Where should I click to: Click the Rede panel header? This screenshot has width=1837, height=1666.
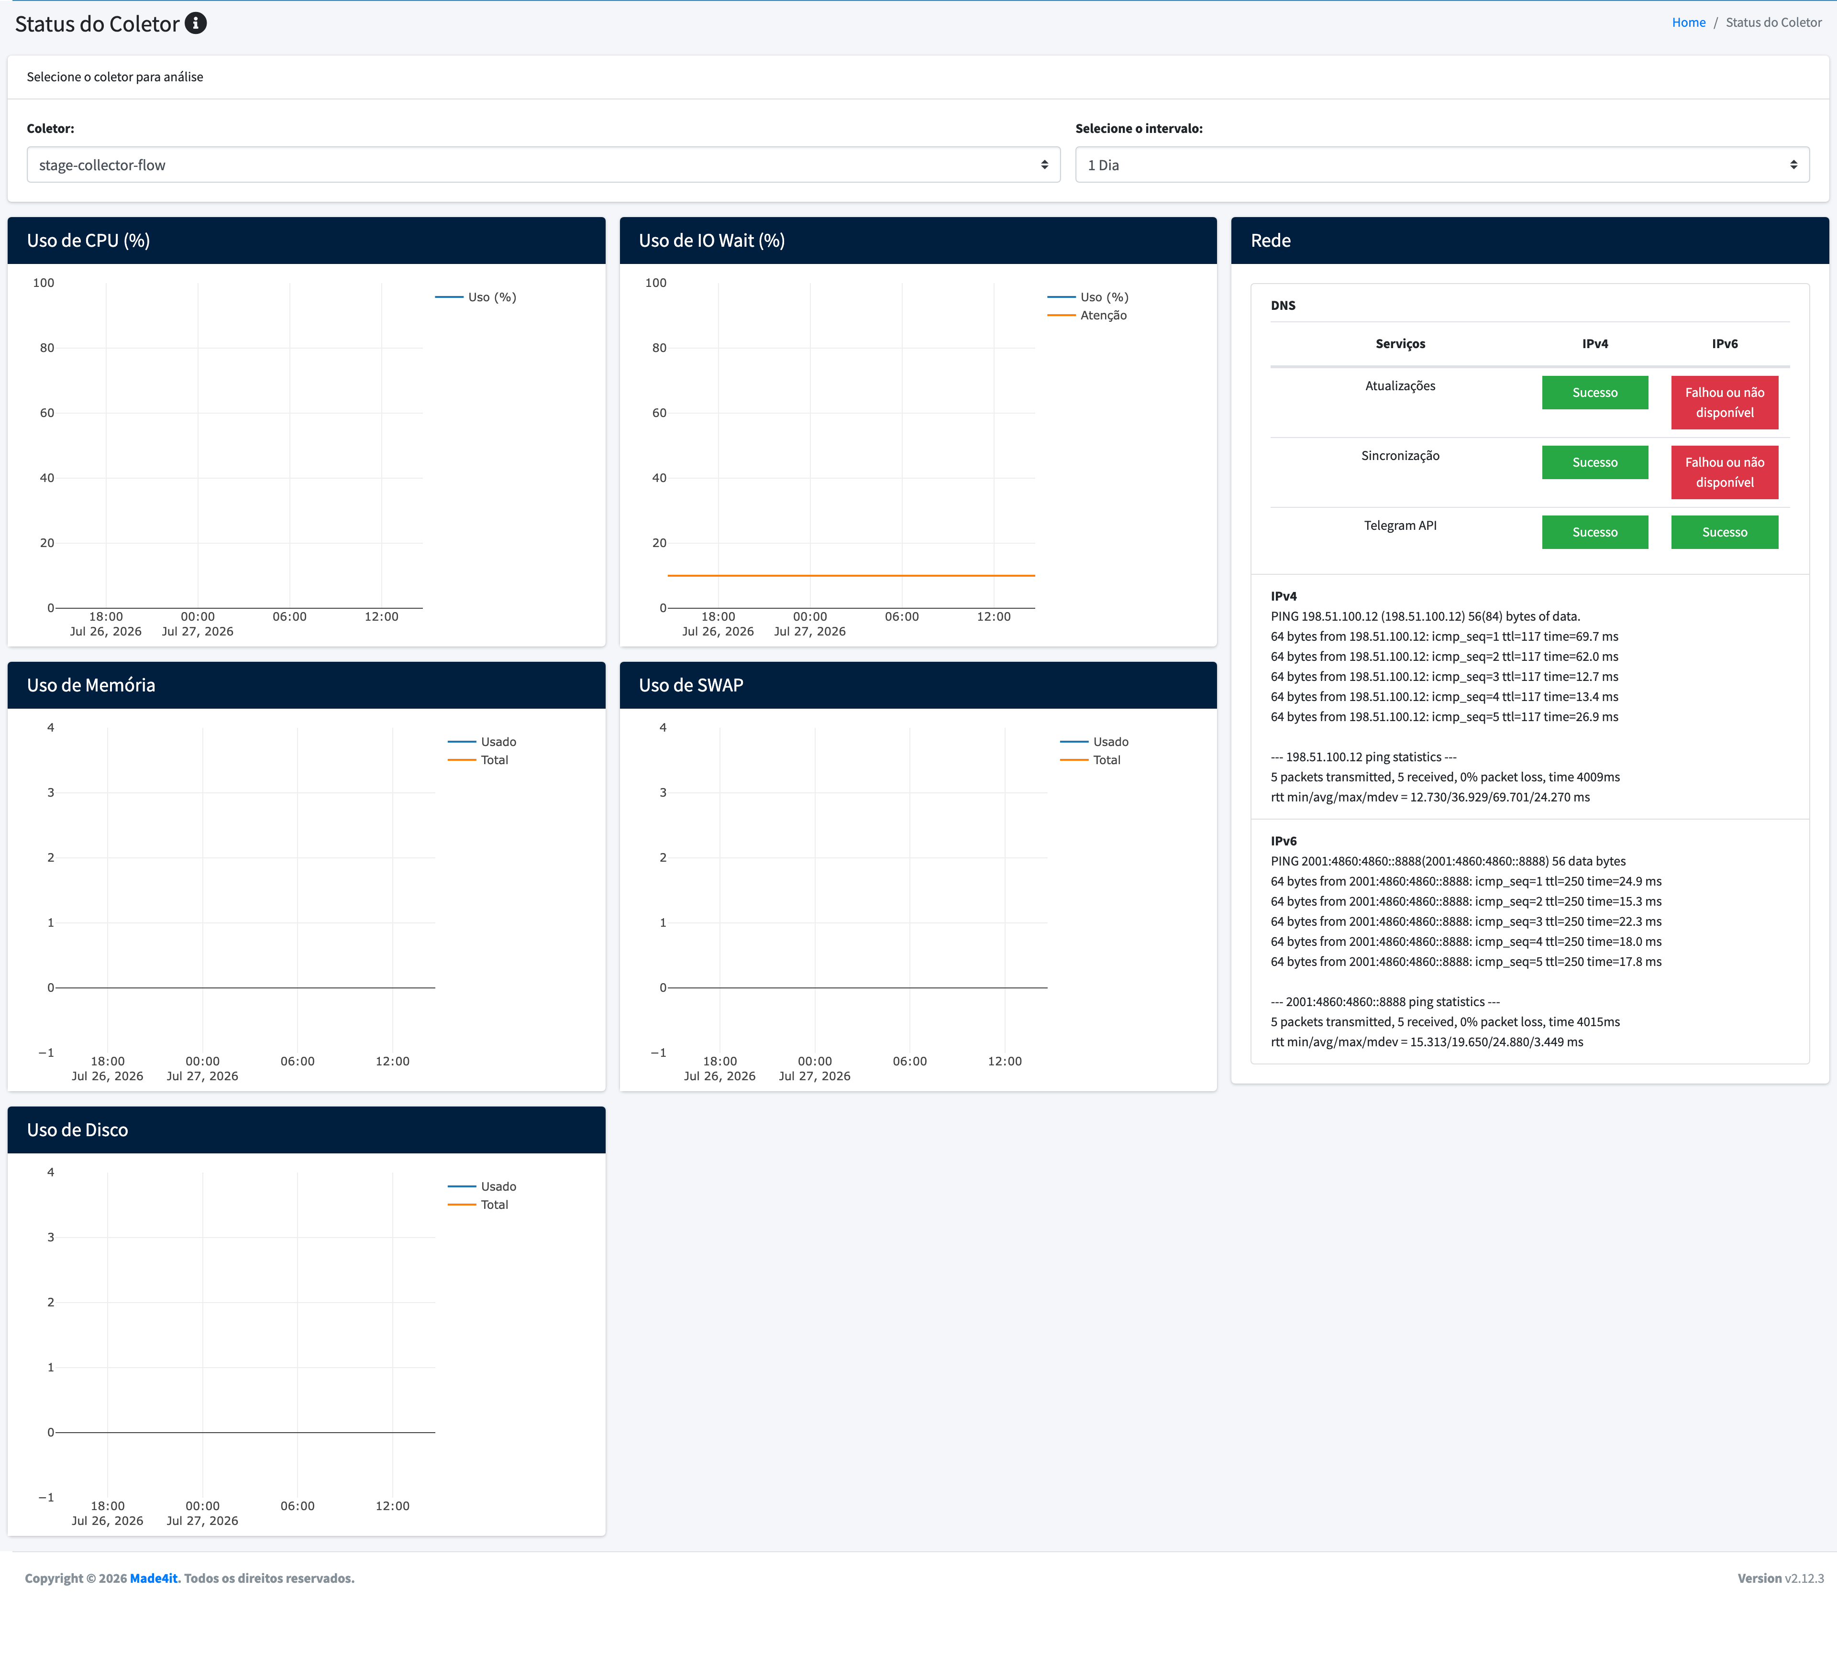[1529, 241]
